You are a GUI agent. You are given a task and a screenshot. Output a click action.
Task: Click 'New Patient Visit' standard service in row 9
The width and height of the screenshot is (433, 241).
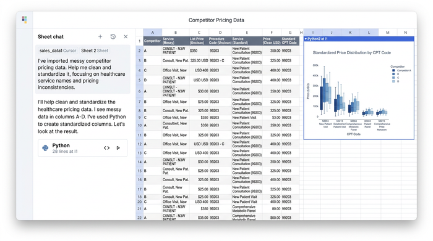pos(247,118)
